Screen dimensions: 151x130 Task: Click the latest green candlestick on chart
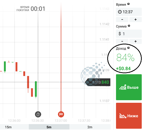(36, 89)
